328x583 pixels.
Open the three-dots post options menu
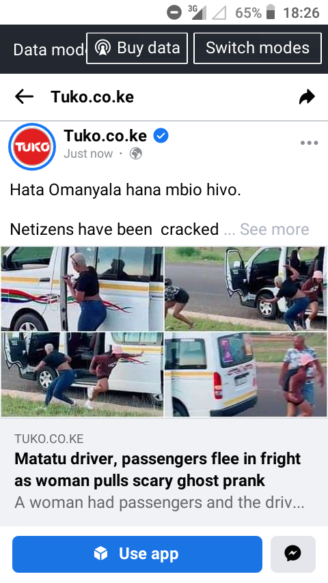point(309,143)
